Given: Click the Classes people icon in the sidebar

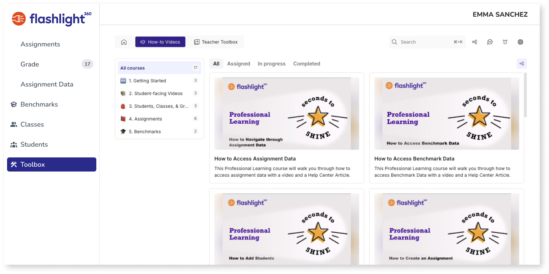Looking at the screenshot, I should point(14,124).
